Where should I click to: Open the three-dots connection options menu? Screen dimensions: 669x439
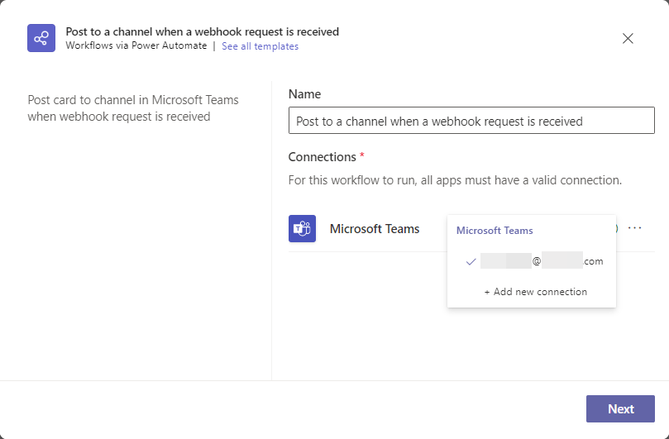pyautogui.click(x=634, y=228)
